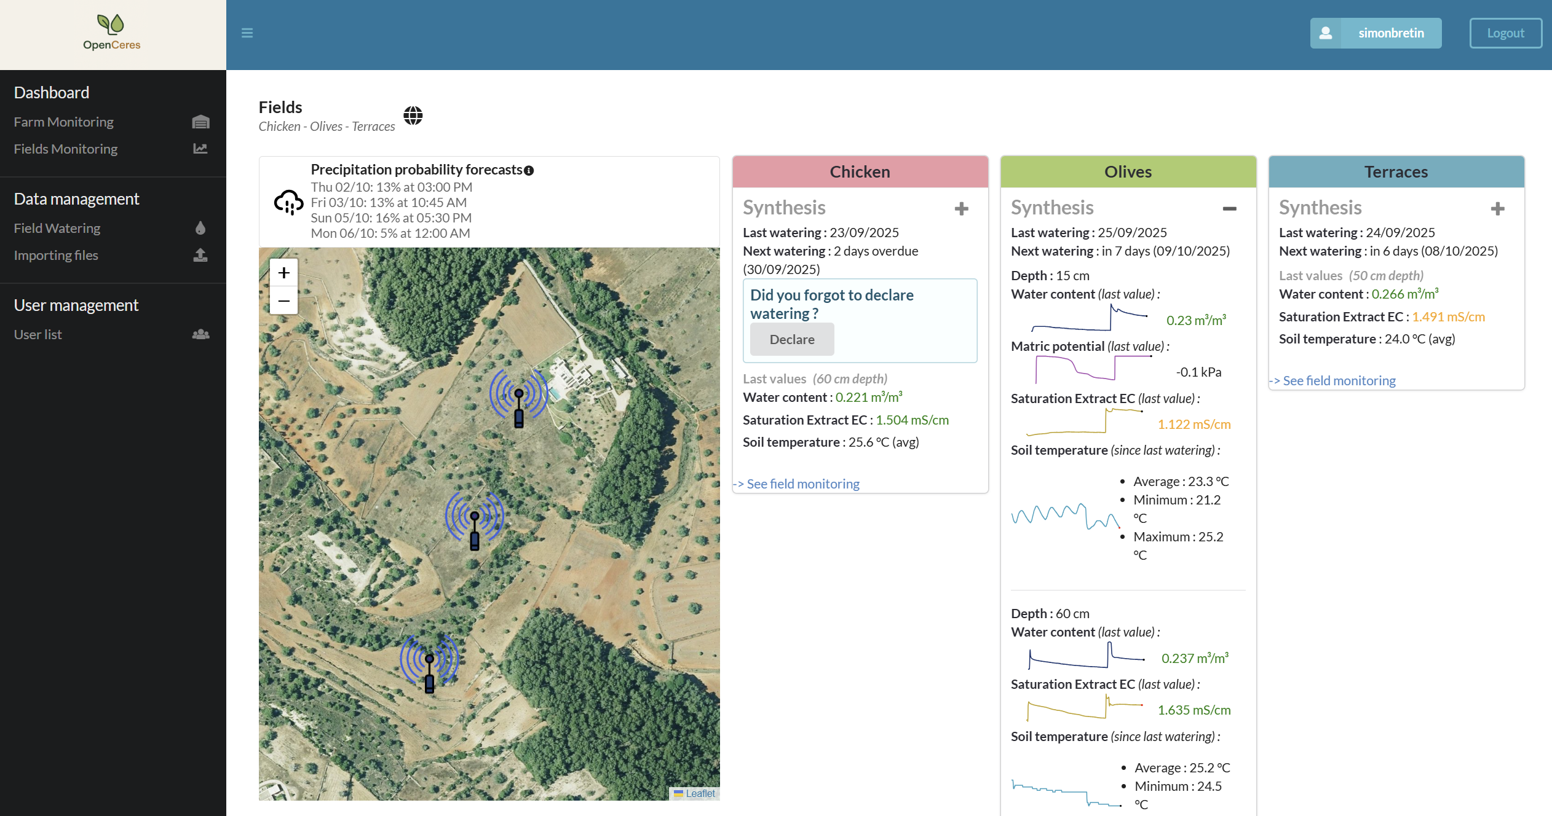
Task: Select the Field Watering droplet icon
Action: coord(200,228)
